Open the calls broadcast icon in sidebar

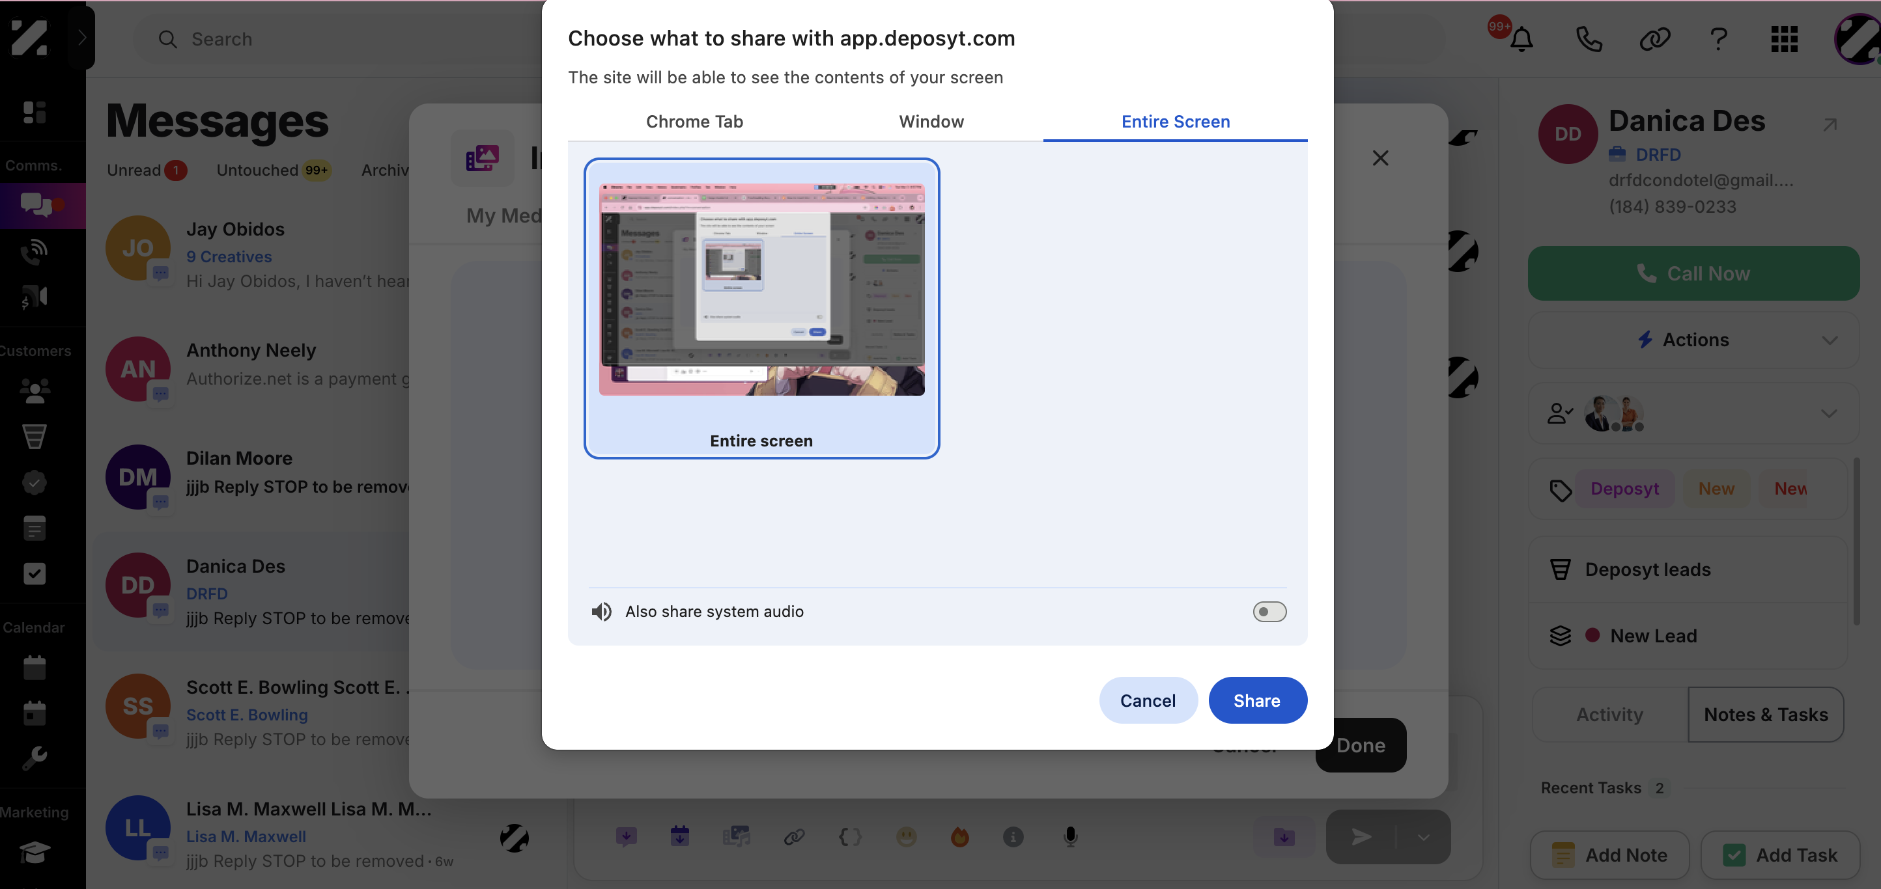click(35, 251)
